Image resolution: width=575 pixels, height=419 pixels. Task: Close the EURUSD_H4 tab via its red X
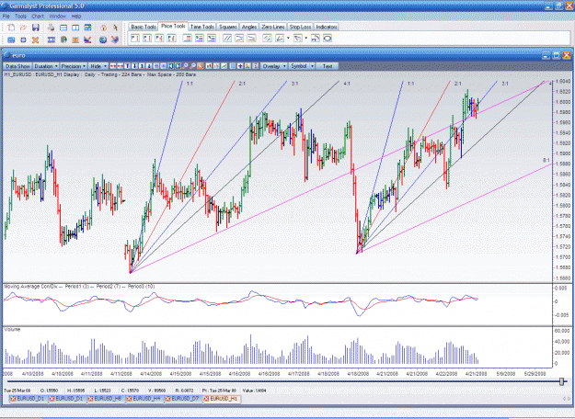130,399
